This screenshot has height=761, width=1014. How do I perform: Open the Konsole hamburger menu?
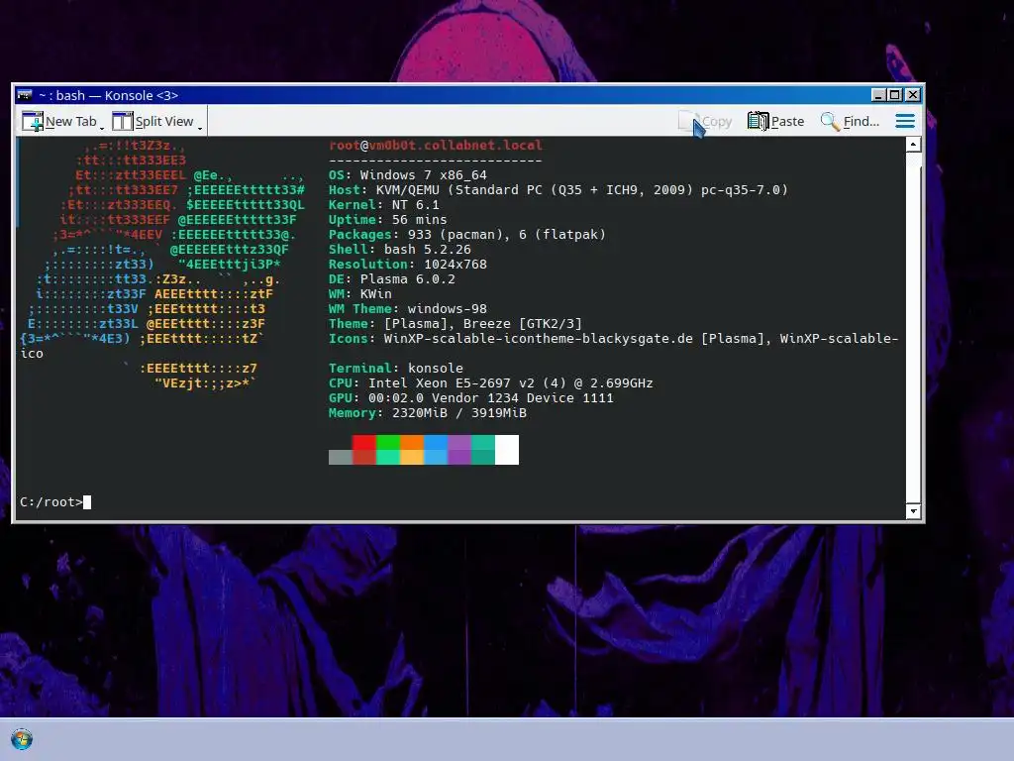[x=905, y=121]
